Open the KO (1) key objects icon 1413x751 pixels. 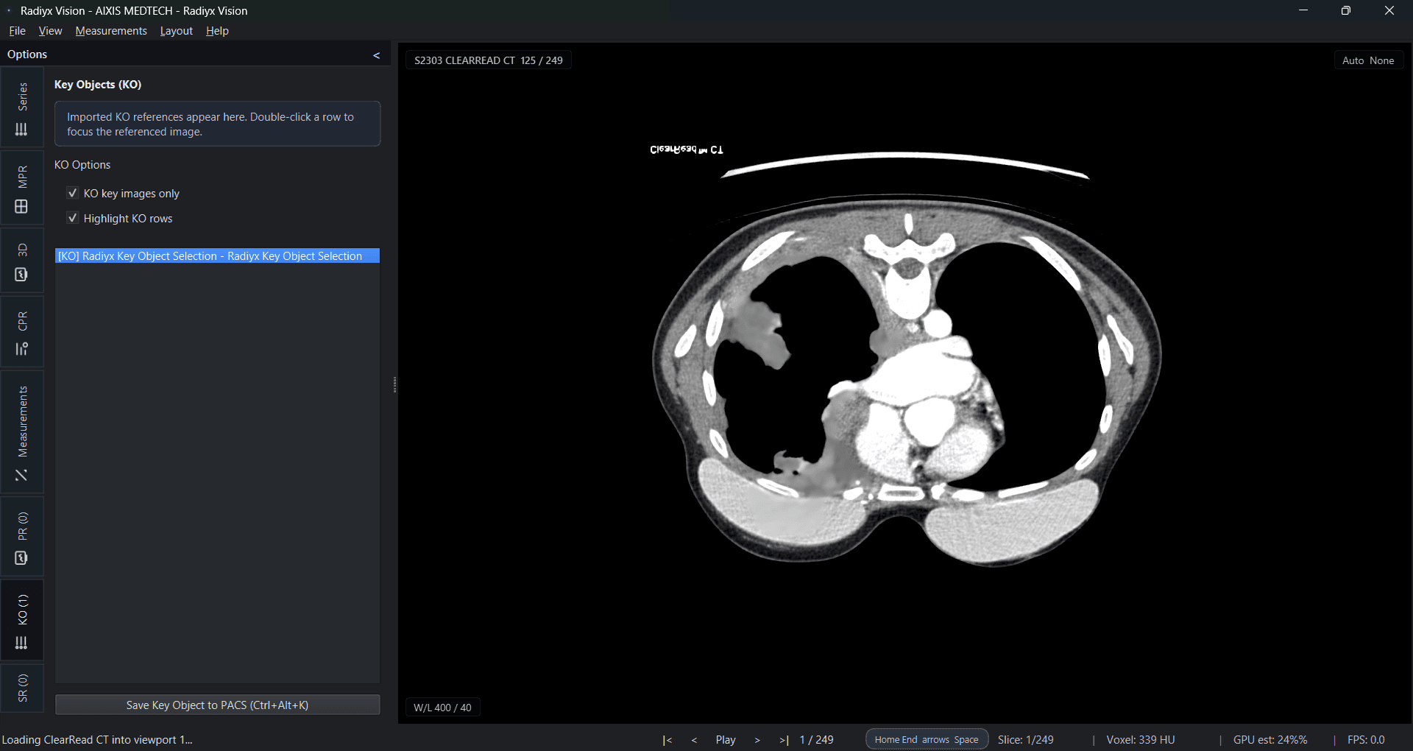click(21, 644)
